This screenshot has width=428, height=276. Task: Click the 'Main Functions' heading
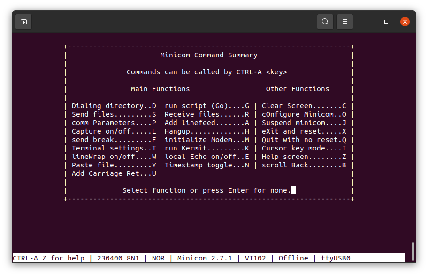tap(160, 89)
